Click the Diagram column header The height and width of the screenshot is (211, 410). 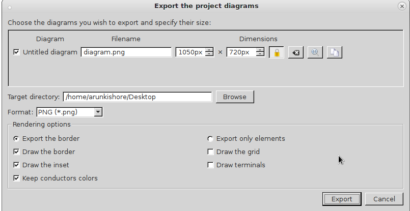50,39
